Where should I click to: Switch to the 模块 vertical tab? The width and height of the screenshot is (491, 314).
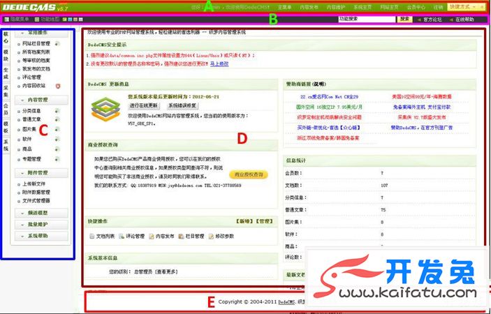[x=6, y=55]
